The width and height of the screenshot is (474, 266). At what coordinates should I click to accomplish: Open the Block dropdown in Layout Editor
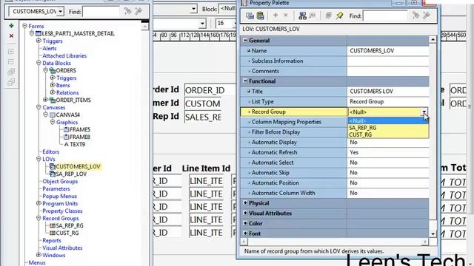coord(194,9)
